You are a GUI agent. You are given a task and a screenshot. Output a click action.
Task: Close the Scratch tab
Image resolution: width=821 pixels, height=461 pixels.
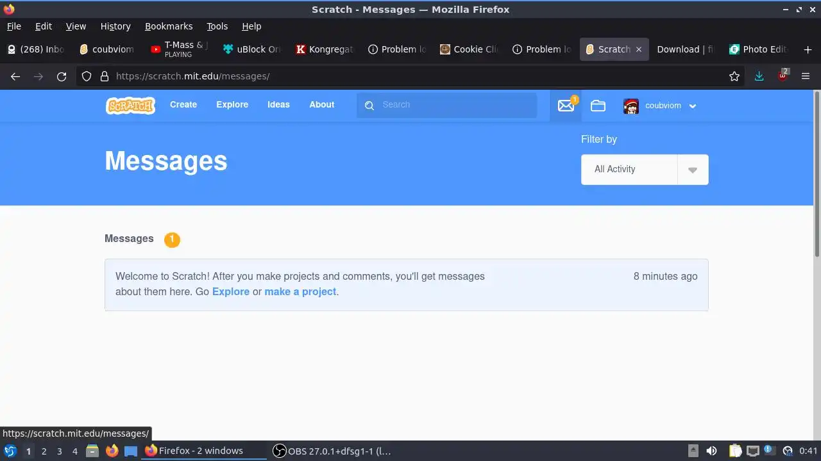pos(638,49)
